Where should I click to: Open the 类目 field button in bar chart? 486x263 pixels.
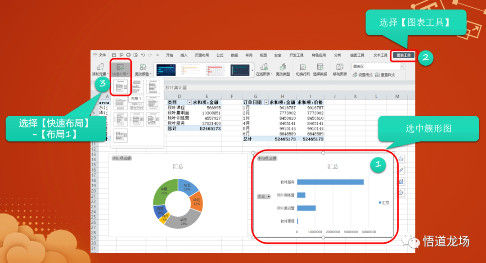[264, 196]
